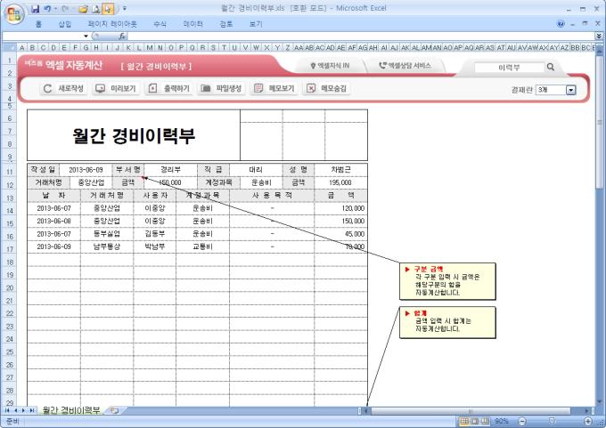606x428 pixels.
Task: Select the 구분 금액 memo note
Action: [447, 281]
